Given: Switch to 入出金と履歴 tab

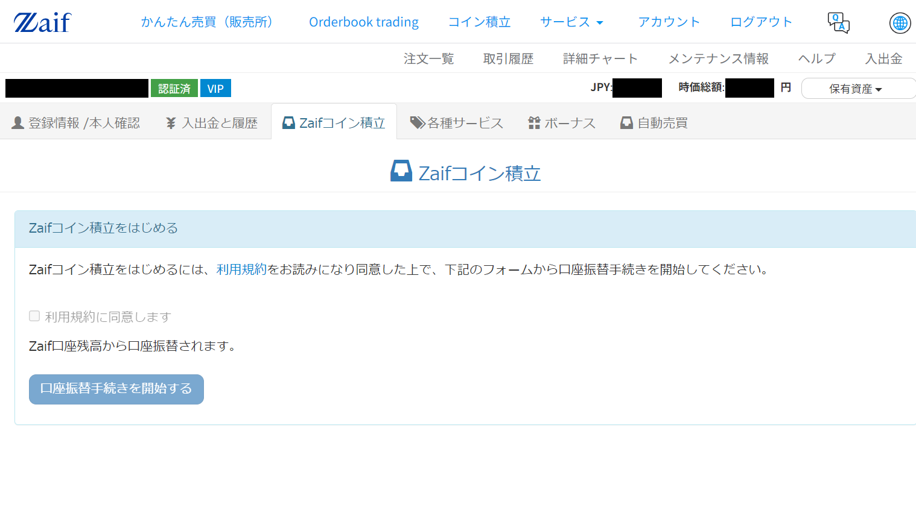Looking at the screenshot, I should [212, 123].
